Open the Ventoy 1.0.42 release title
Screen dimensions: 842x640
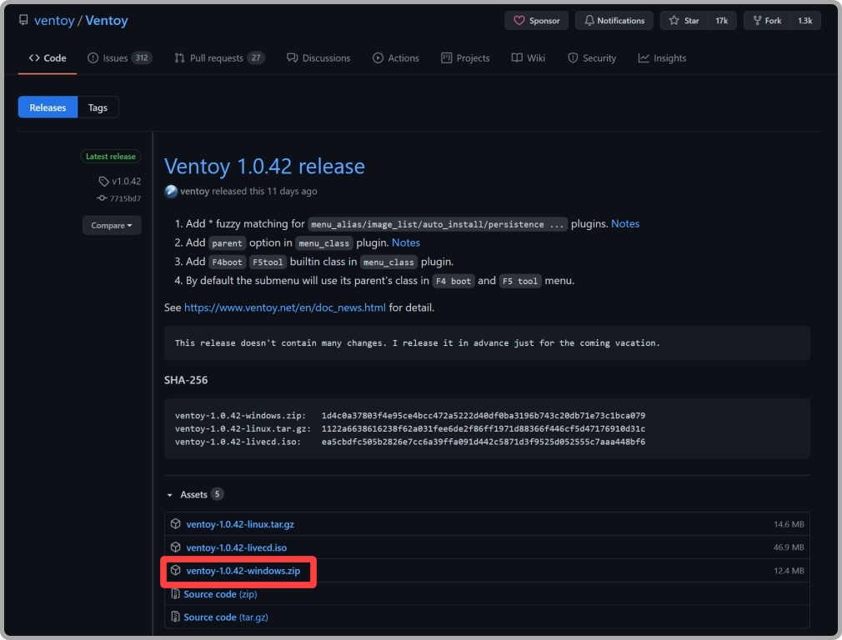click(265, 167)
